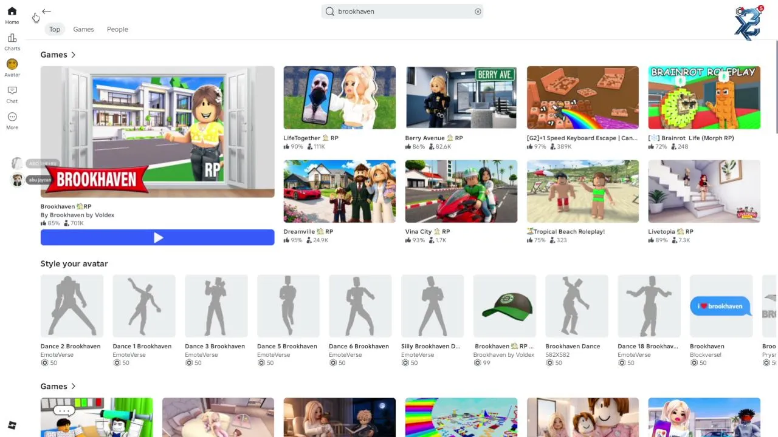Open the Speed Keyboard Escape thumbnail
Screen dimensions: 778x437
[x=583, y=98]
